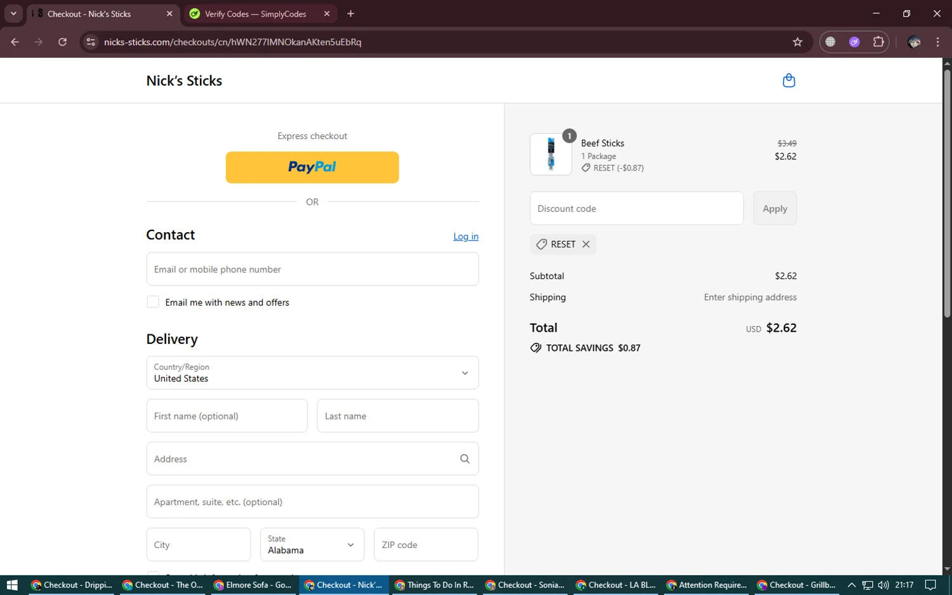The height and width of the screenshot is (595, 952).
Task: Open the Chrome profile avatar
Action: pos(914,42)
